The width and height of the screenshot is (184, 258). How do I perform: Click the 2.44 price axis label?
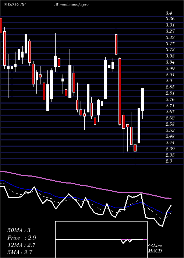point(170,143)
